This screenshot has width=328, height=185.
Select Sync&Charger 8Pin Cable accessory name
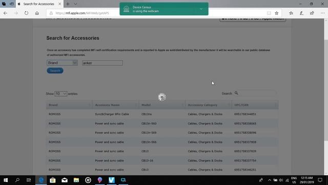point(112,114)
